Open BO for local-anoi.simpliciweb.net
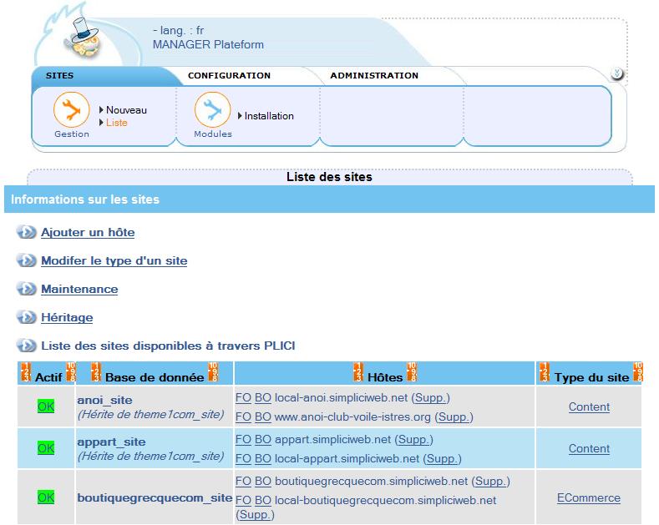Screen dimensions: 659x525 pos(262,398)
